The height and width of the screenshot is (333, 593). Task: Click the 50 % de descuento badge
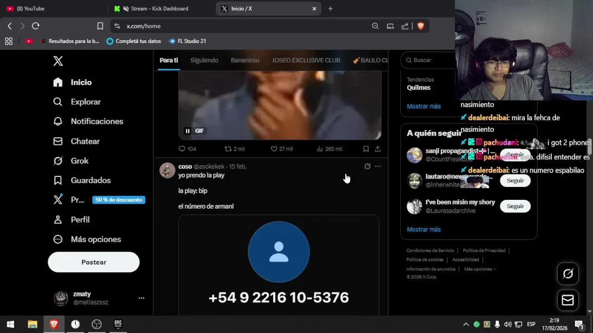click(119, 200)
